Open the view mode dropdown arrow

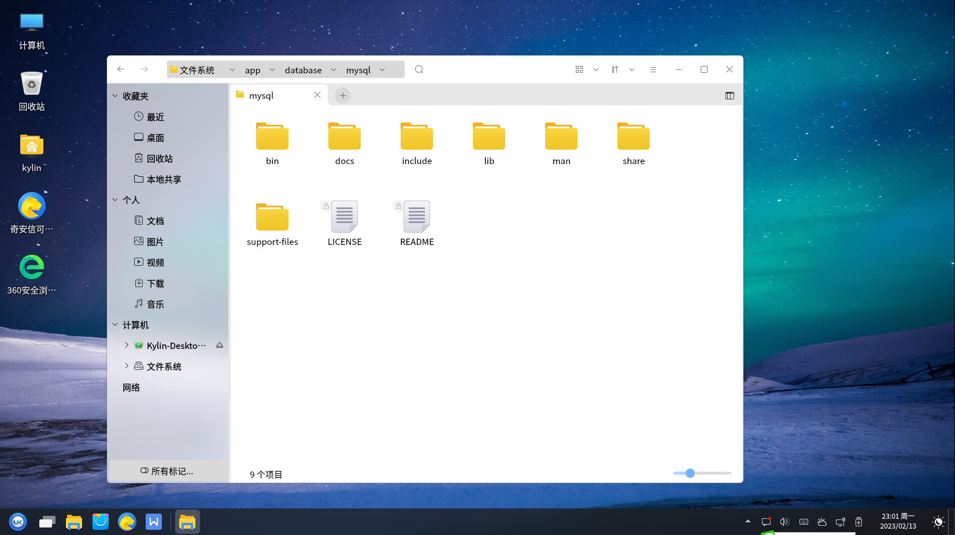596,69
